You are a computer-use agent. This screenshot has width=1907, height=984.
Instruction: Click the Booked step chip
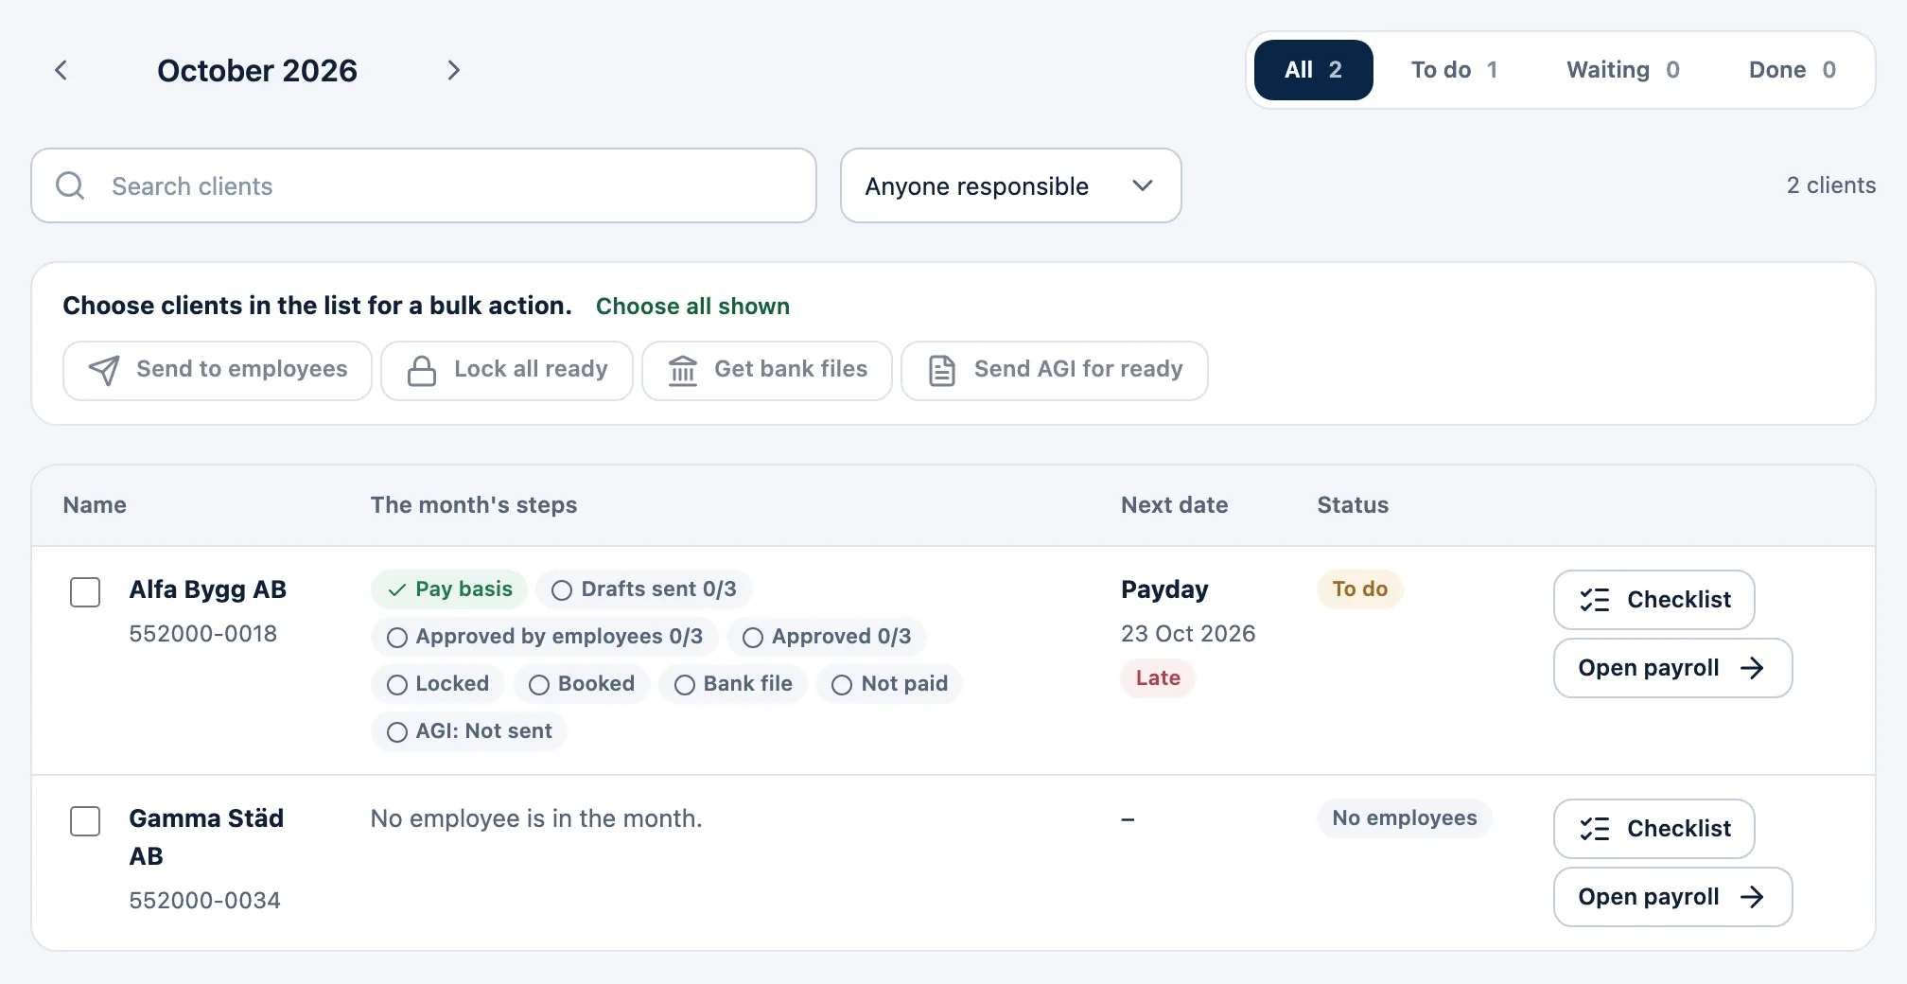[x=582, y=684]
